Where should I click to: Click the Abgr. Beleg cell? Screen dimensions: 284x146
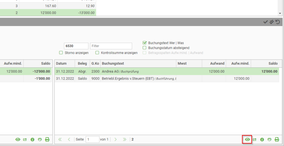[x=83, y=72]
